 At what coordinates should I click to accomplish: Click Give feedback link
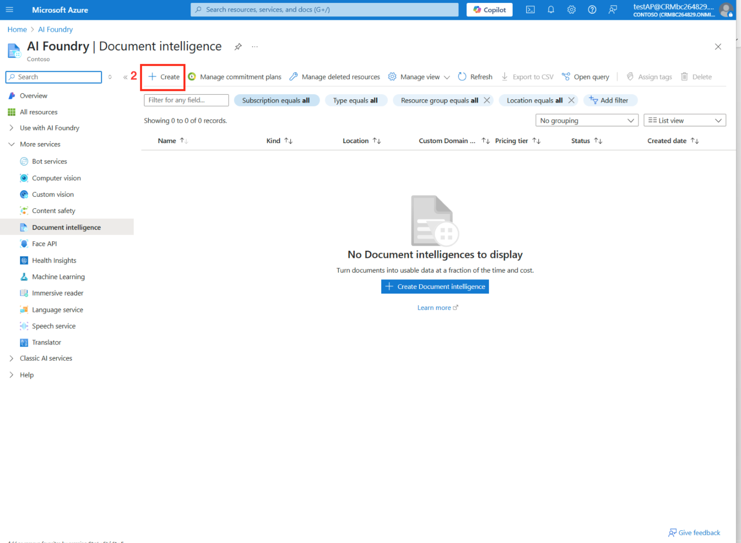pos(694,533)
